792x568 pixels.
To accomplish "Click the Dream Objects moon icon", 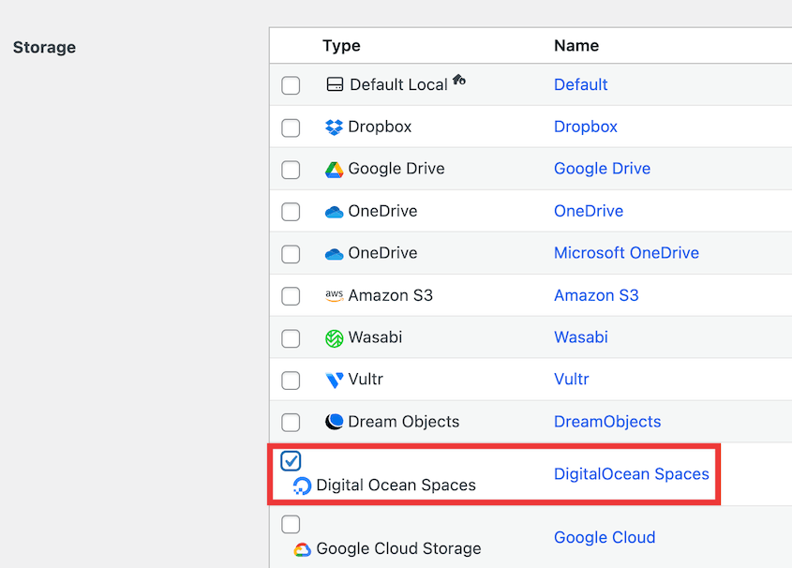I will 334,422.
